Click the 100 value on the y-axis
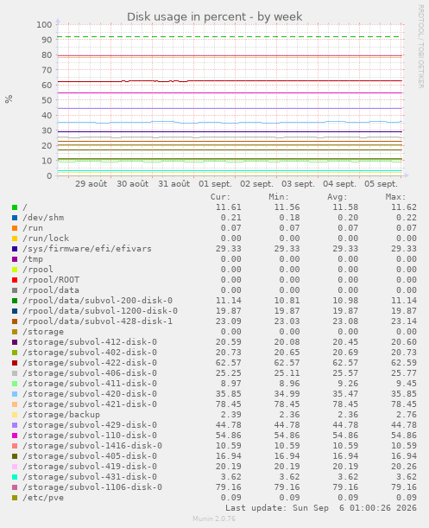 tap(44, 24)
